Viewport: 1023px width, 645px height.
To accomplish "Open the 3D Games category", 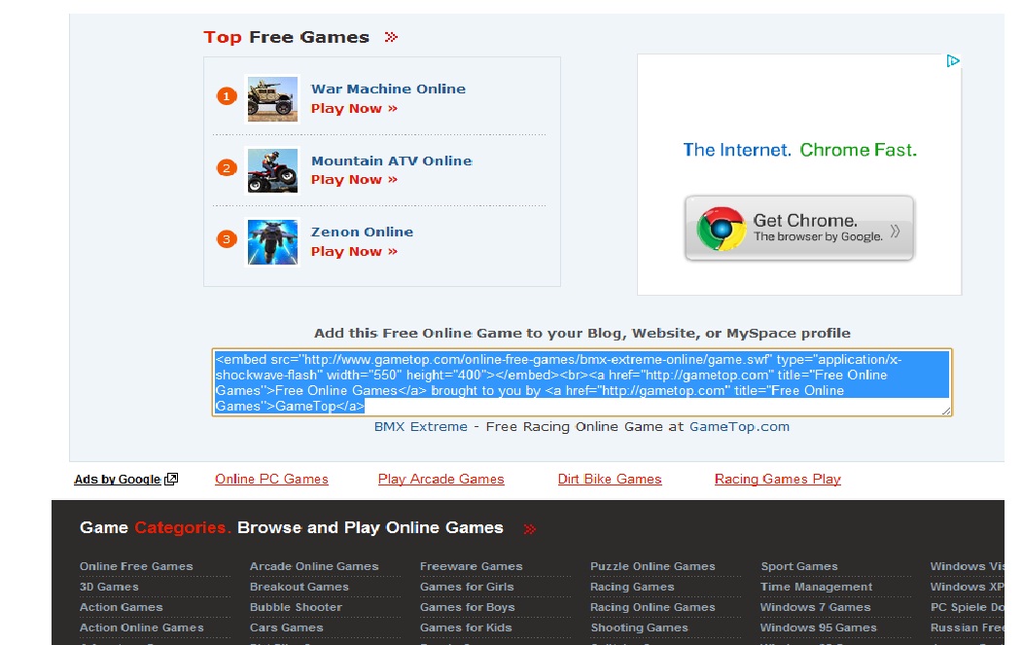I will 109,587.
